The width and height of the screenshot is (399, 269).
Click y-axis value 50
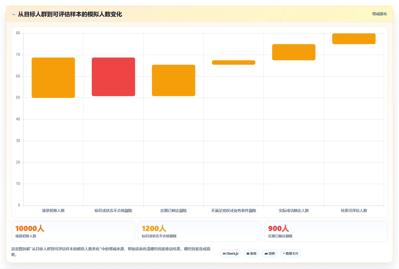[x=18, y=98]
